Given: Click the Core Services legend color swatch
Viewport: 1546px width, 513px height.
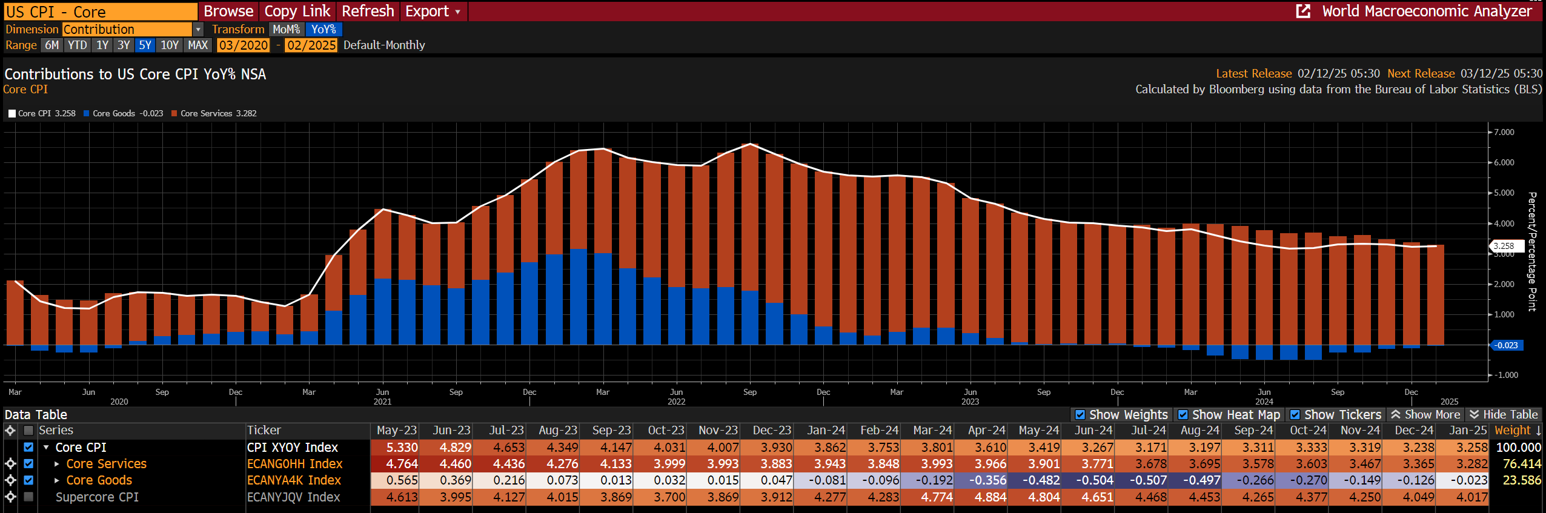Looking at the screenshot, I should [x=174, y=113].
